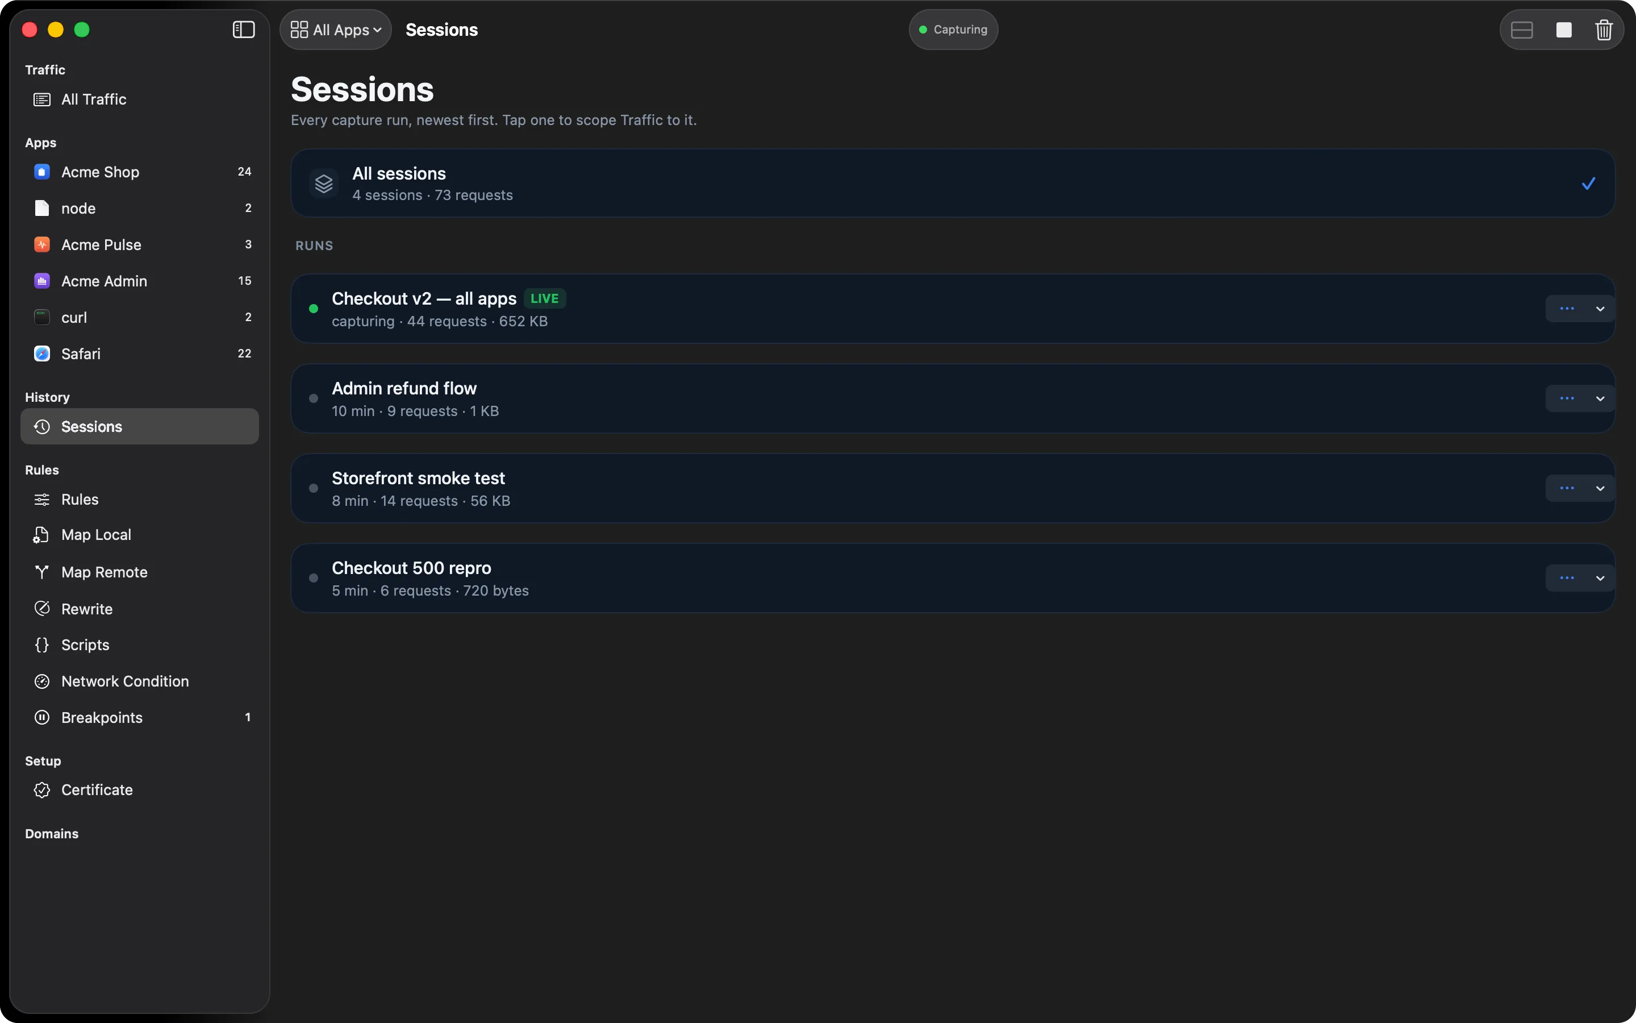1636x1023 pixels.
Task: Open the Rules sidebar item
Action: (140, 500)
